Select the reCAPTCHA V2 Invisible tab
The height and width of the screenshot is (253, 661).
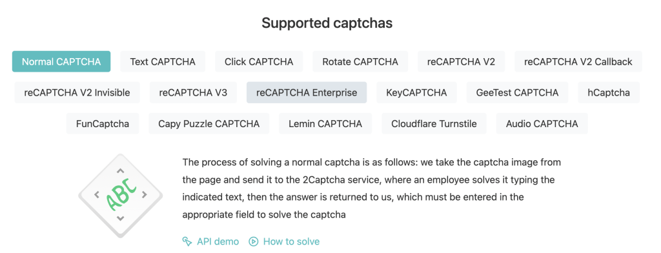pos(77,93)
